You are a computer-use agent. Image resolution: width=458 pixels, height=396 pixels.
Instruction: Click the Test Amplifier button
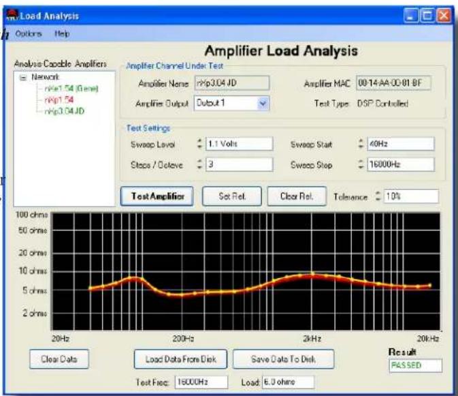[157, 196]
